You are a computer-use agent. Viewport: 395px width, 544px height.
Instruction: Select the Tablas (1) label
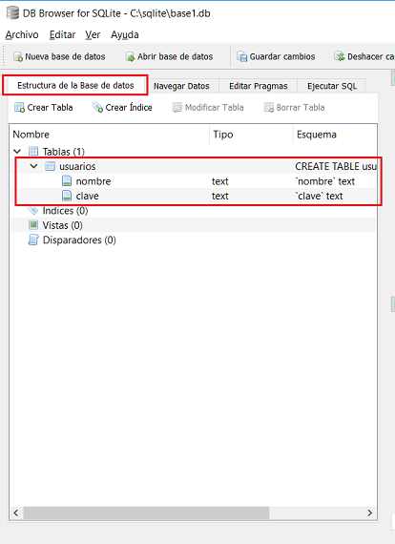[64, 152]
